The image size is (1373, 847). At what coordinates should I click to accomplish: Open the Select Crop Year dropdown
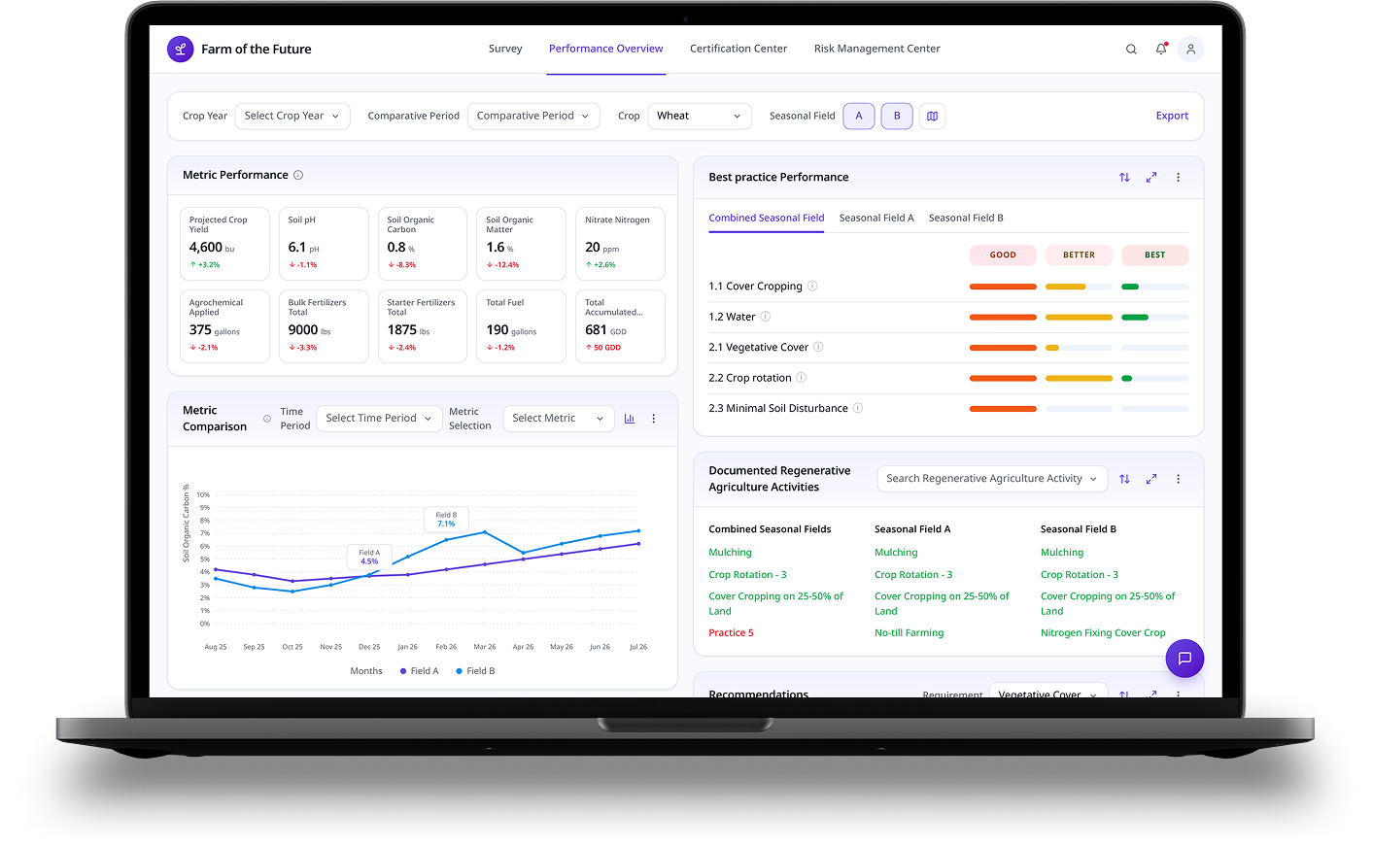[x=292, y=116]
